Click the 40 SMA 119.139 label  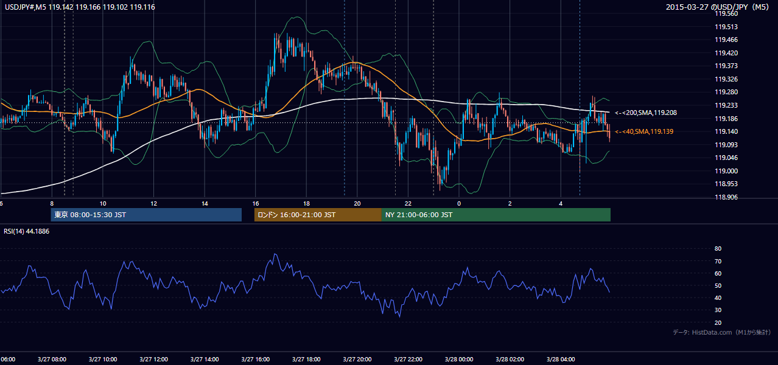644,131
